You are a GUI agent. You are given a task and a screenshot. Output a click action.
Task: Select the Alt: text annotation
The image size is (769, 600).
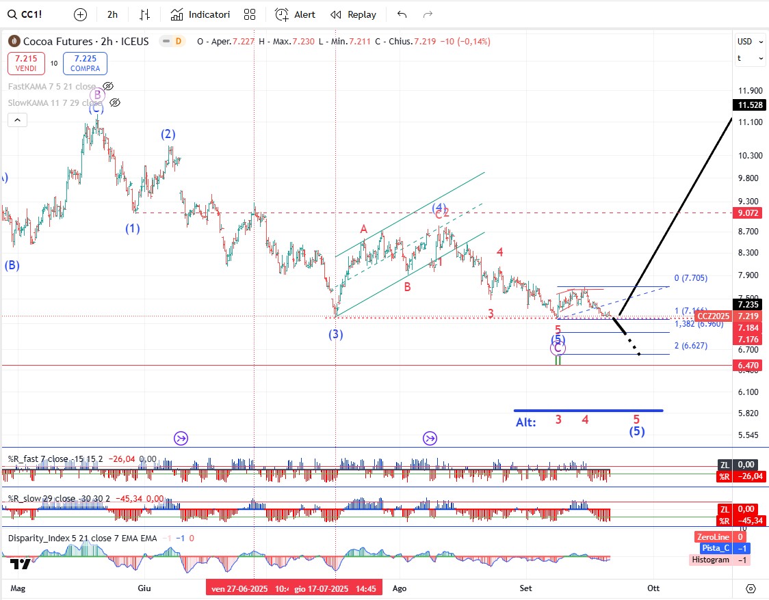(525, 422)
